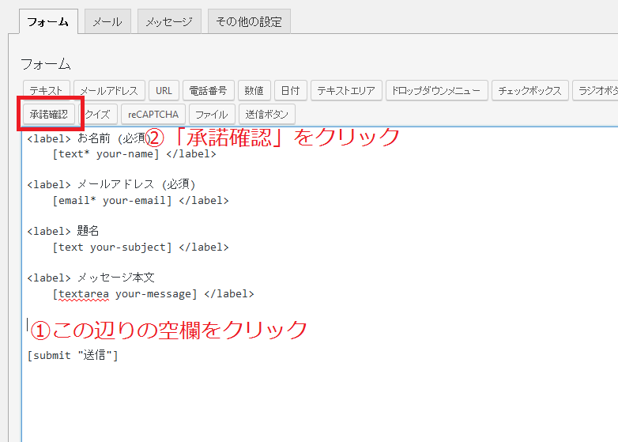Click the 承諾確認 tag button

tap(48, 114)
